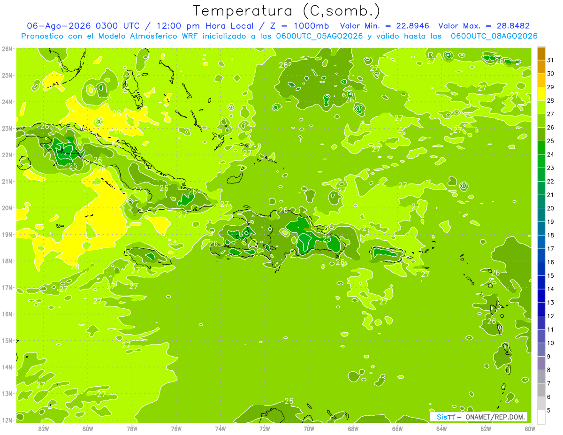
Task: Click the '76W' longitude axis label
Action: (176, 429)
